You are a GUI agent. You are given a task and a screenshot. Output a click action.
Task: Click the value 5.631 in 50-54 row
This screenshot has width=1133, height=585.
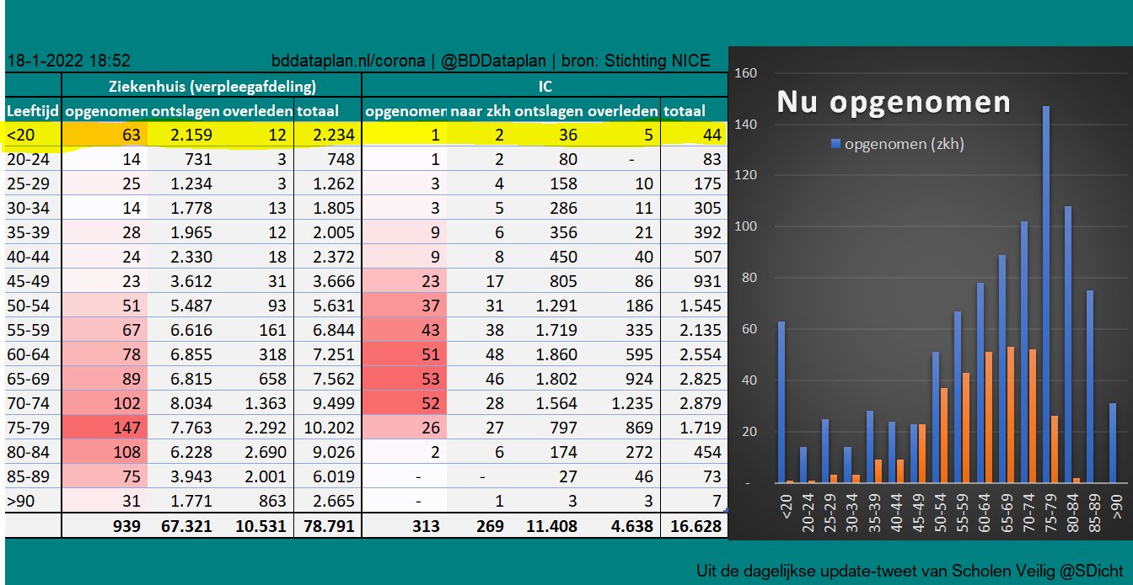click(x=336, y=306)
